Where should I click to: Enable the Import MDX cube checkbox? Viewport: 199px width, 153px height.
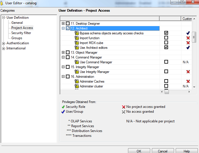point(166,43)
